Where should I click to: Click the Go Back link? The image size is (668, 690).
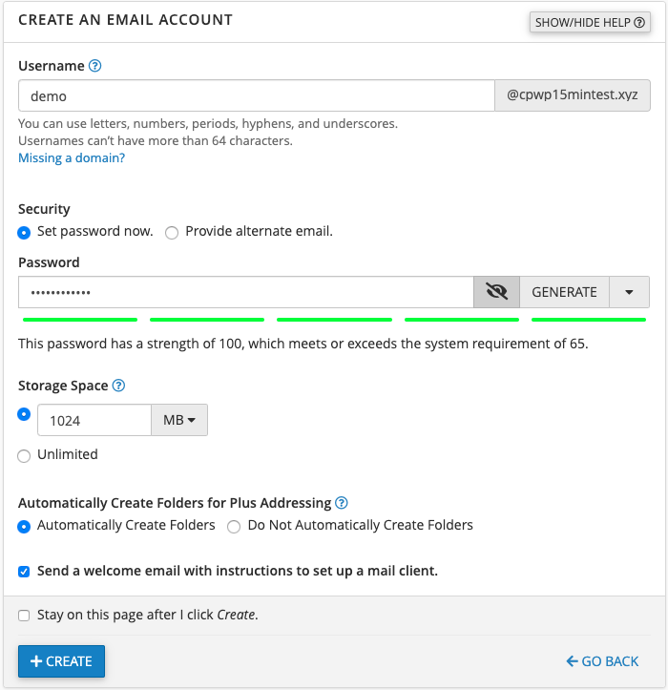tap(602, 661)
